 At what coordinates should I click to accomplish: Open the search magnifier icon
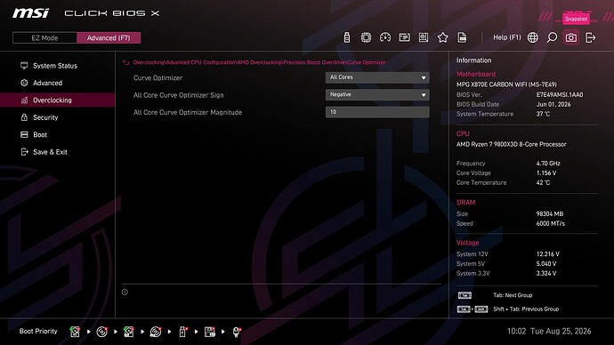point(552,37)
